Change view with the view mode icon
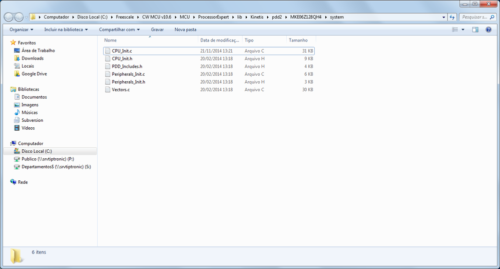Viewport: 500px width, 269px height. tap(455, 30)
